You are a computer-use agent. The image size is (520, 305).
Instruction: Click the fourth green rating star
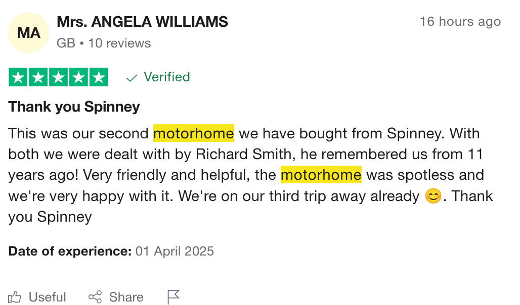(78, 77)
